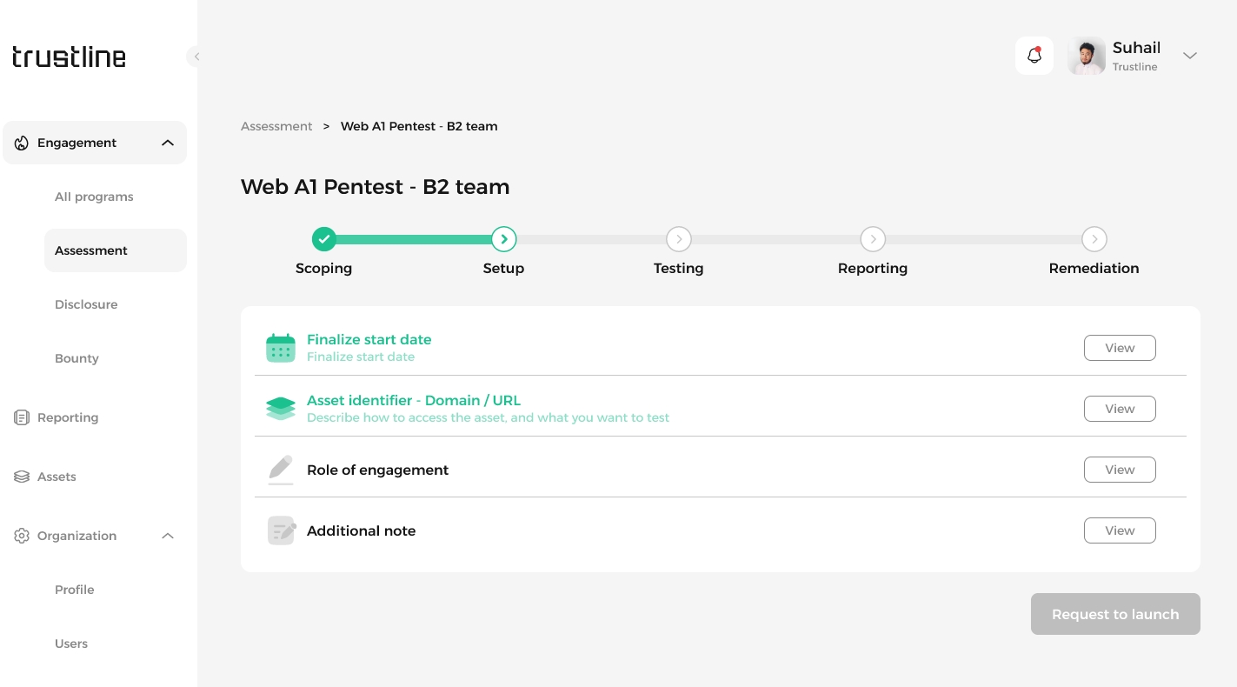Collapse the Engagement menu section chevron
The width and height of the screenshot is (1237, 687).
click(x=168, y=143)
